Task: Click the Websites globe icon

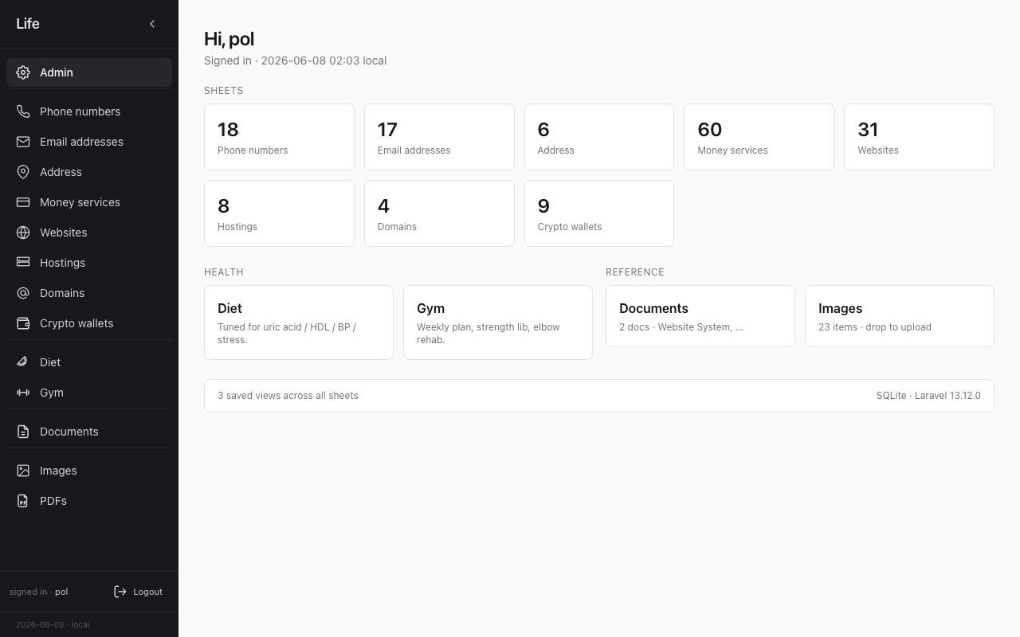Action: pos(23,233)
